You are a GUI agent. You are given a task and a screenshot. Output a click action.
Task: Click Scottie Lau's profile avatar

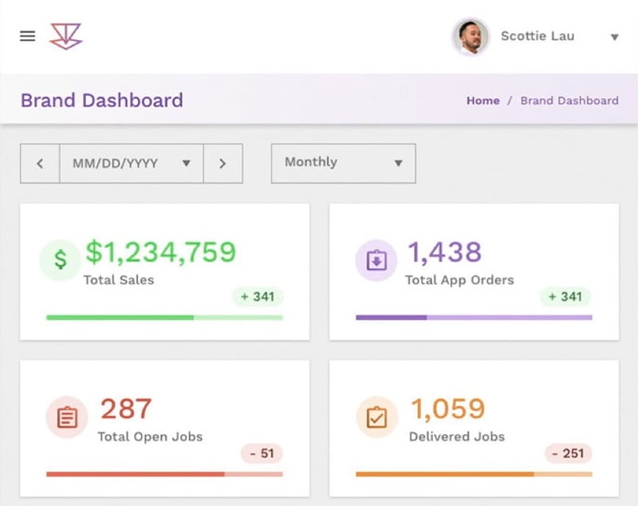471,37
